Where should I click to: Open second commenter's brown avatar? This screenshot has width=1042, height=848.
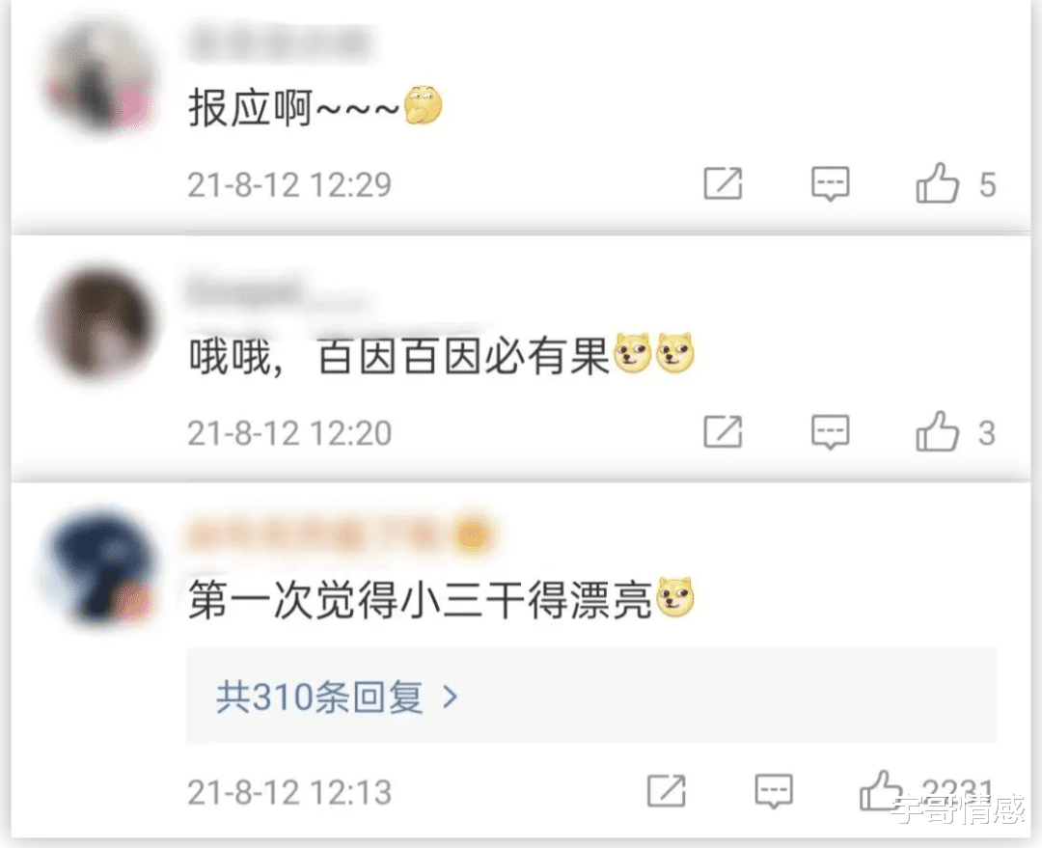[99, 324]
